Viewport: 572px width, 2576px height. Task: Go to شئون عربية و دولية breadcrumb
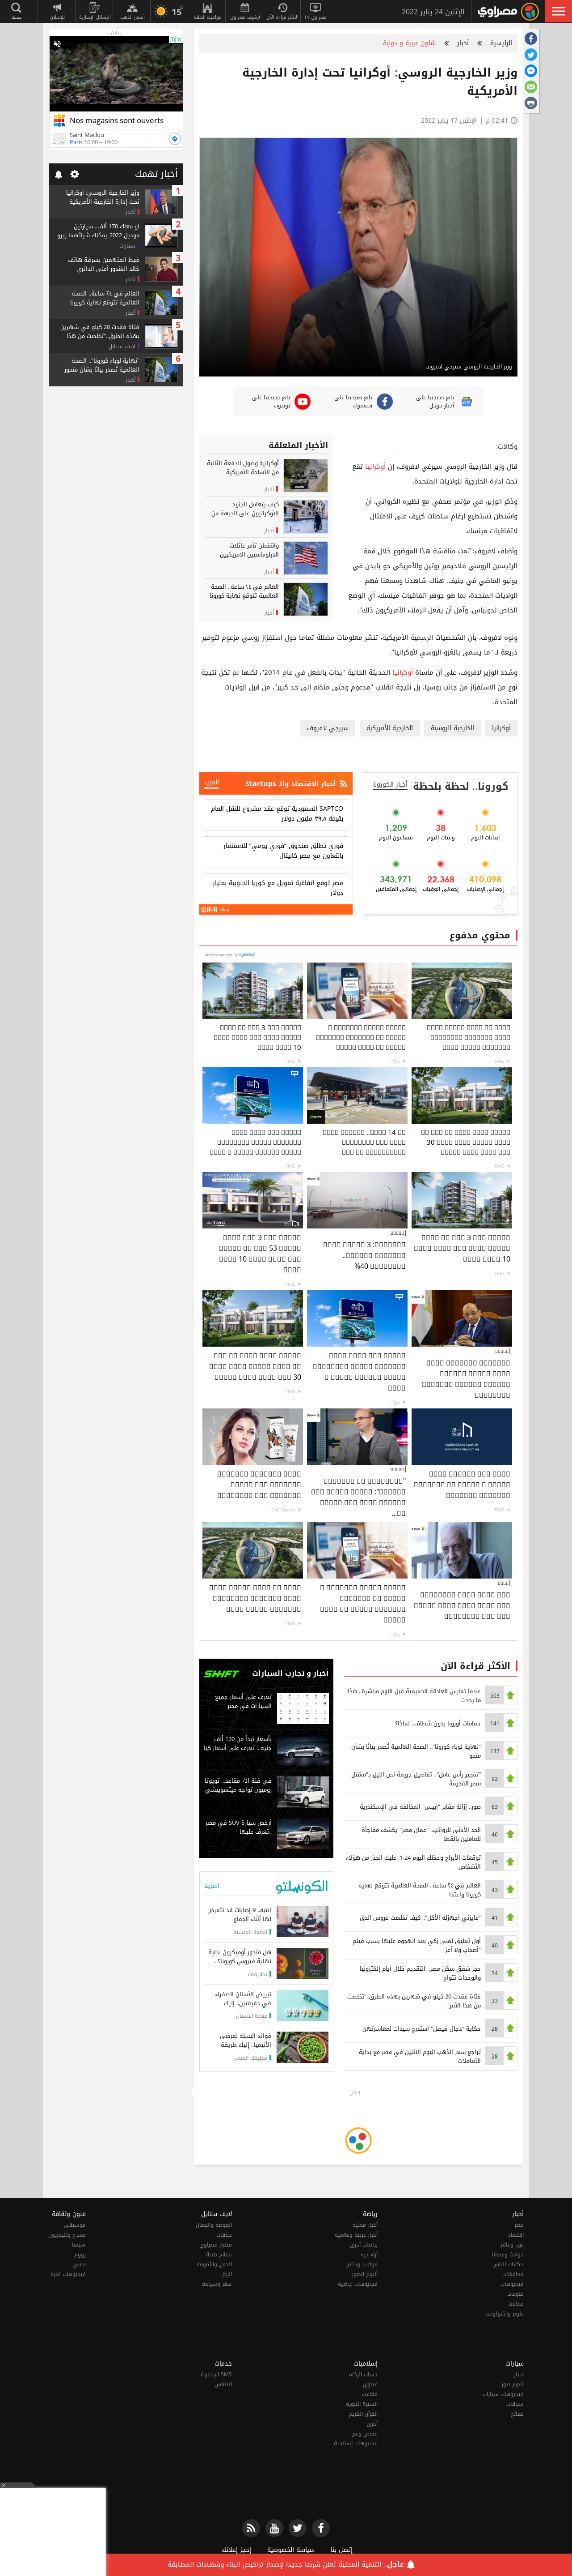[x=409, y=43]
